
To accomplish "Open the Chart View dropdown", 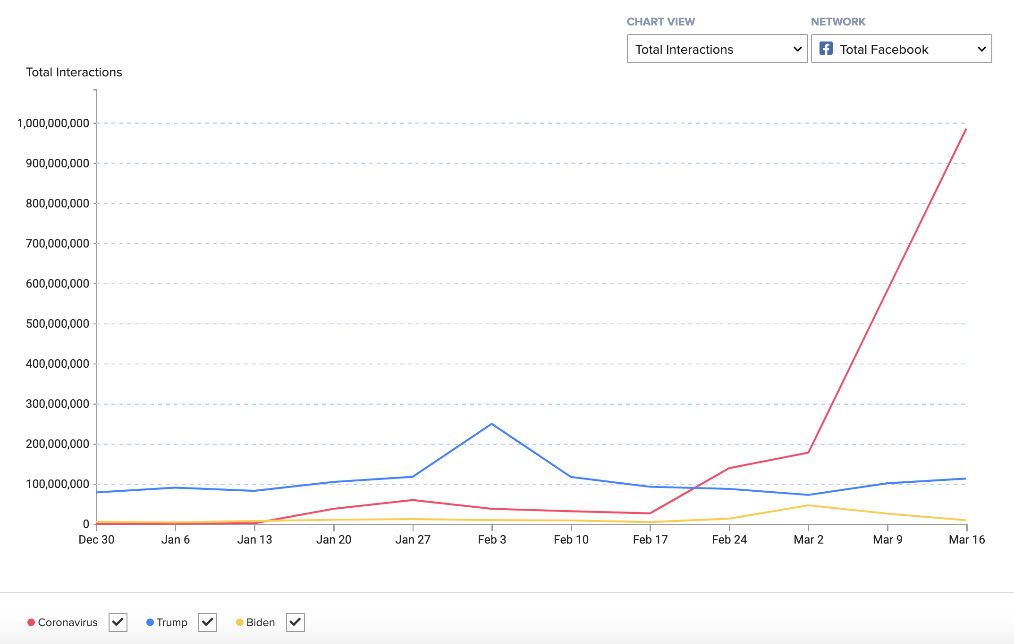I will coord(717,49).
